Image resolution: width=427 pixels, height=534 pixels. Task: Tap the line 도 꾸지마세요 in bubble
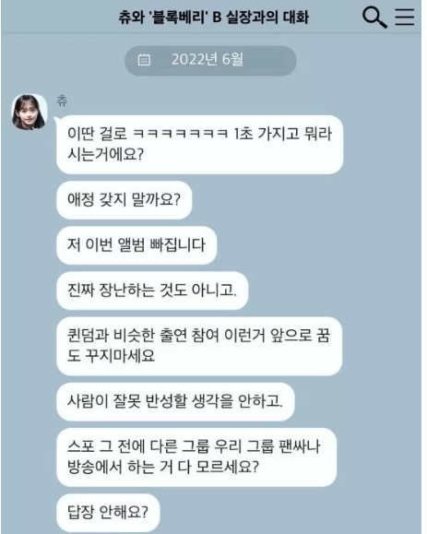point(111,356)
